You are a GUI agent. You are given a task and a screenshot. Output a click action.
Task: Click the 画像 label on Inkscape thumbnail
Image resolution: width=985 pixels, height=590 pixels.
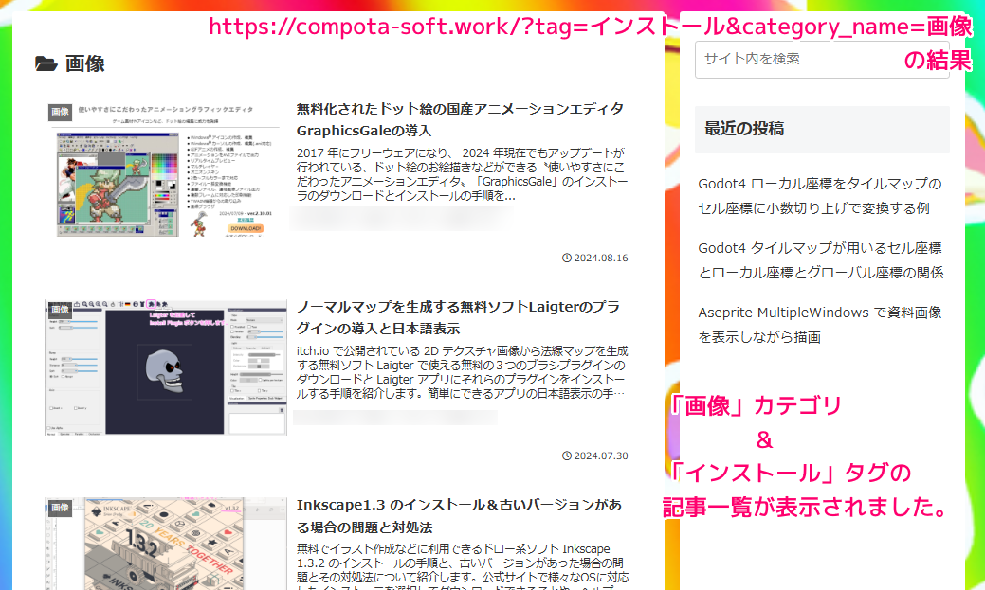(61, 508)
